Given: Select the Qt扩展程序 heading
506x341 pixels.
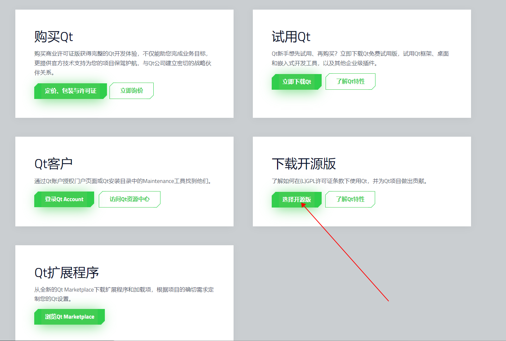Looking at the screenshot, I should (x=67, y=273).
